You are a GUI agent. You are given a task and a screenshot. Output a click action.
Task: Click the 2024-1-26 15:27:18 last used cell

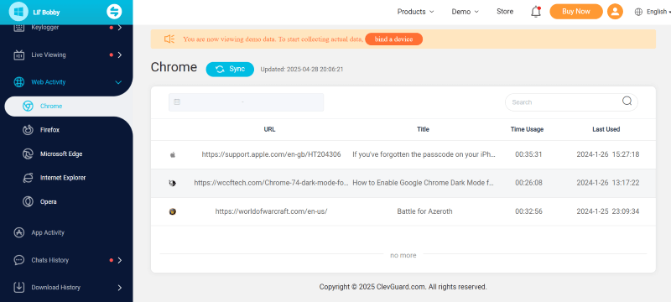[x=608, y=154]
